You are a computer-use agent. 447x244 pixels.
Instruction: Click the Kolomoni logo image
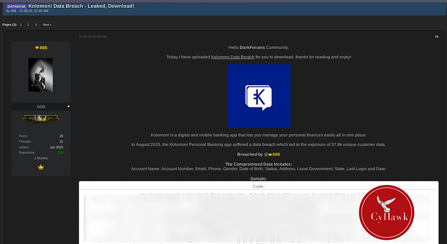point(259,96)
